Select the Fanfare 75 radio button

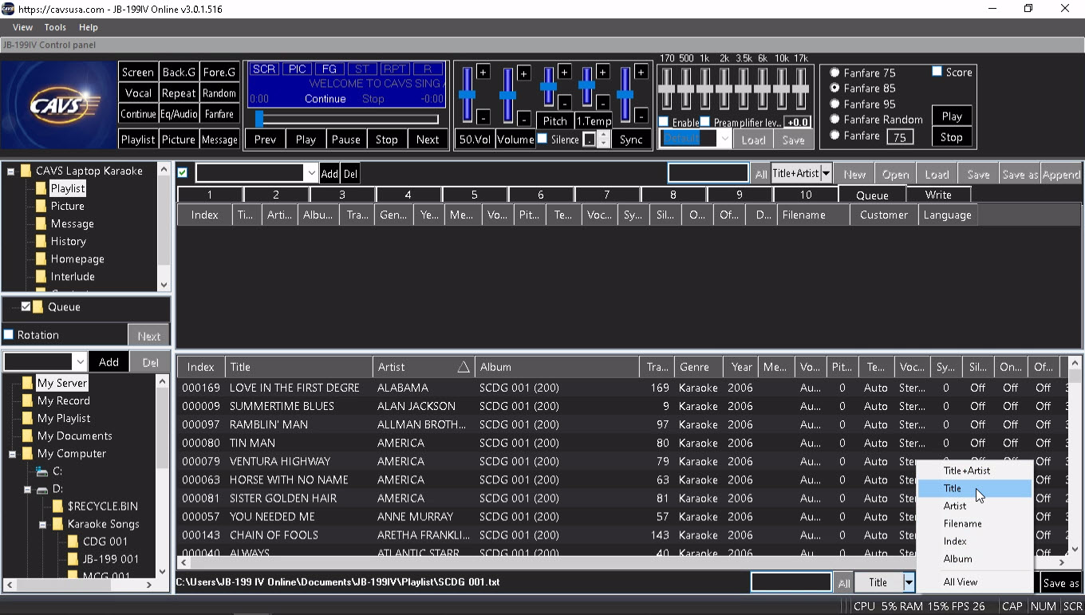coord(834,73)
